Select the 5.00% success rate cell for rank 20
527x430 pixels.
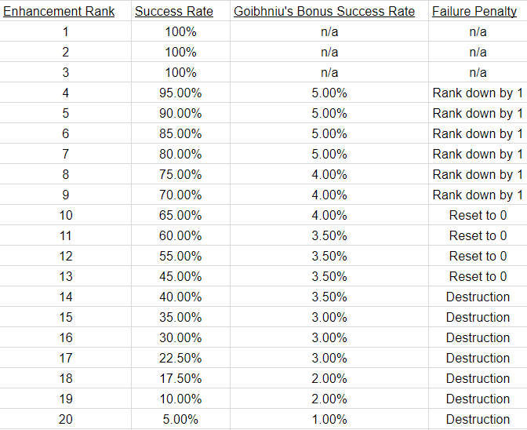click(x=180, y=419)
